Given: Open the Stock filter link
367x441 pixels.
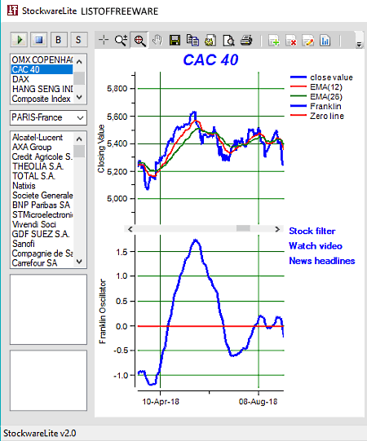Looking at the screenshot, I should [312, 231].
